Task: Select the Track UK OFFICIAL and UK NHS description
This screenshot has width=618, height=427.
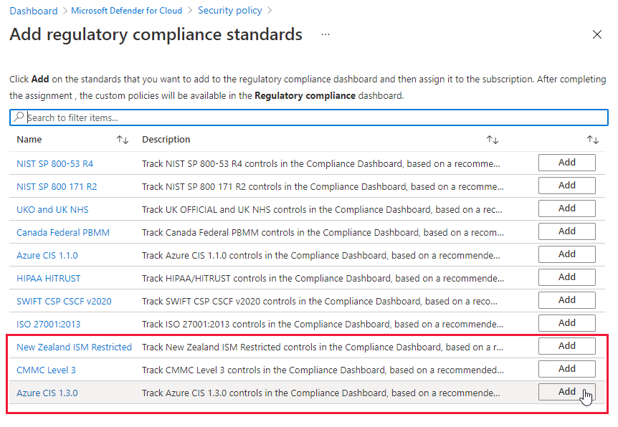Action: click(x=322, y=210)
